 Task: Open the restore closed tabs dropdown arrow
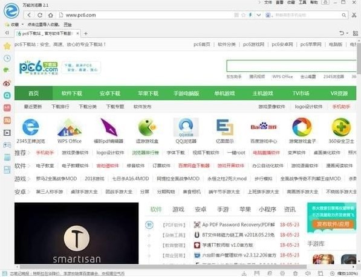pos(347,34)
